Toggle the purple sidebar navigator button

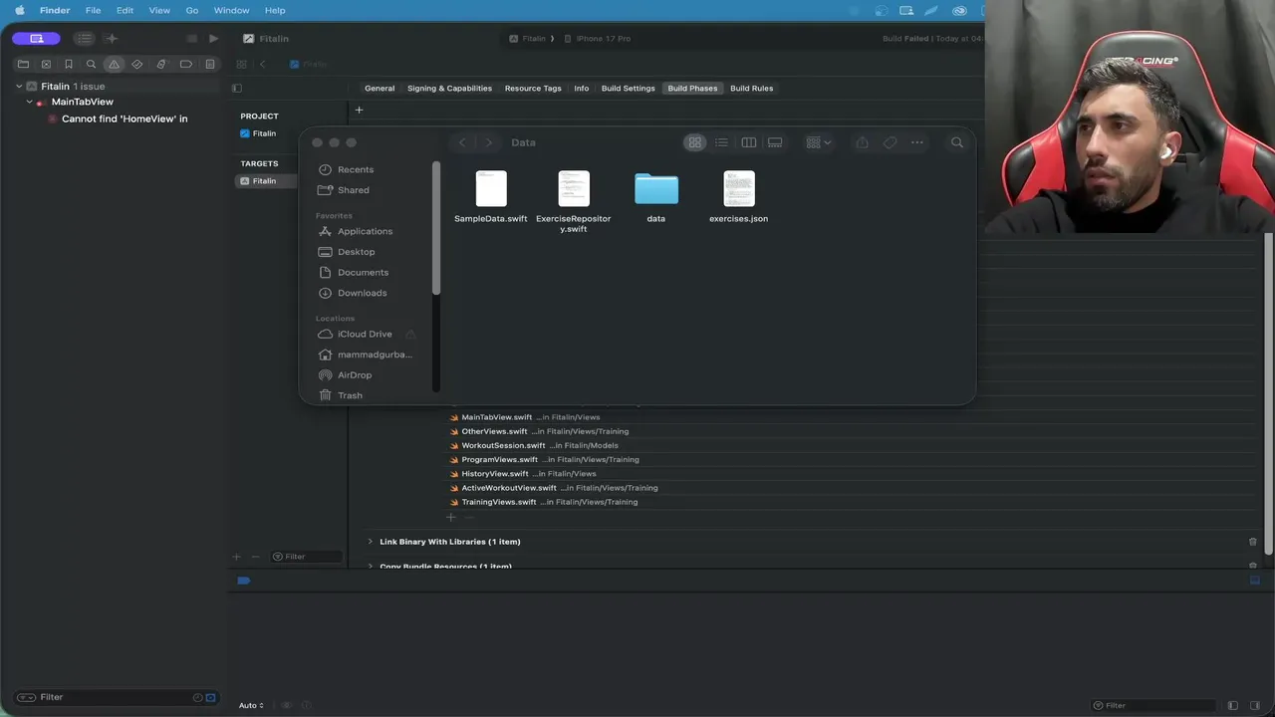37,39
